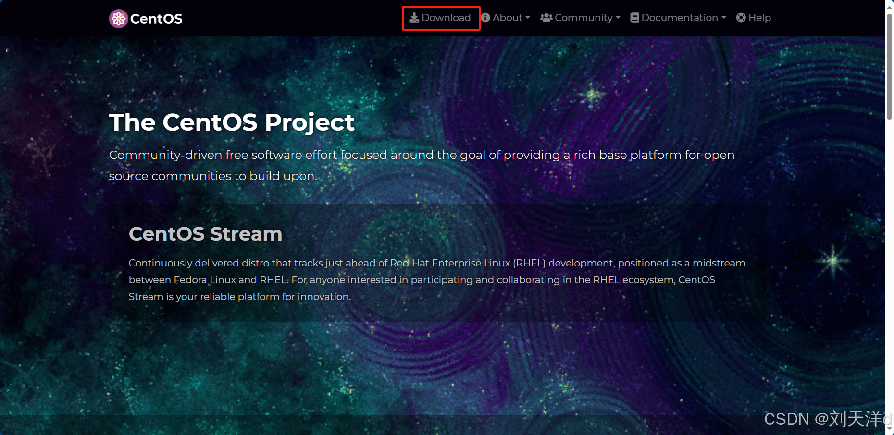This screenshot has width=894, height=435.
Task: Click the Documentation book icon
Action: point(634,18)
